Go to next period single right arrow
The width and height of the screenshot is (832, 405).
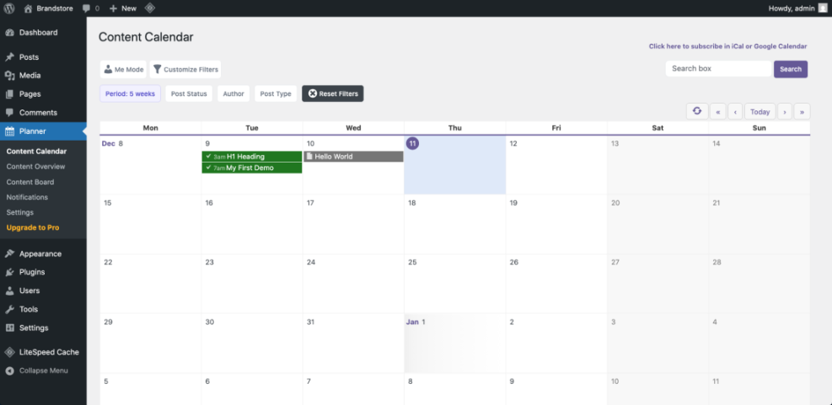point(785,112)
